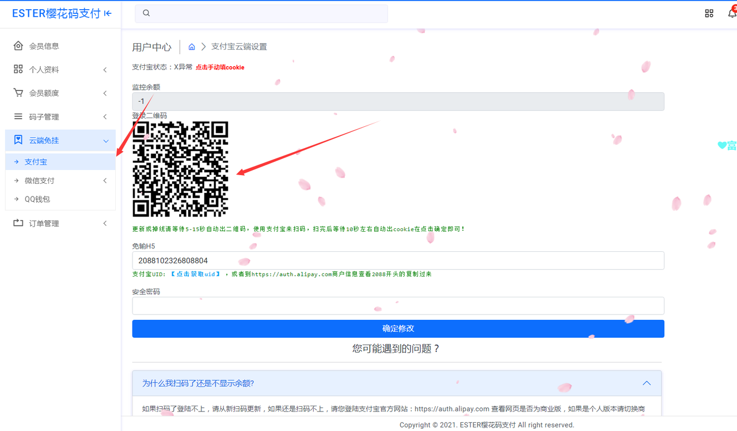Viewport: 737px width, 431px height.
Task: Select QQ钱包 submenu item
Action: point(60,199)
